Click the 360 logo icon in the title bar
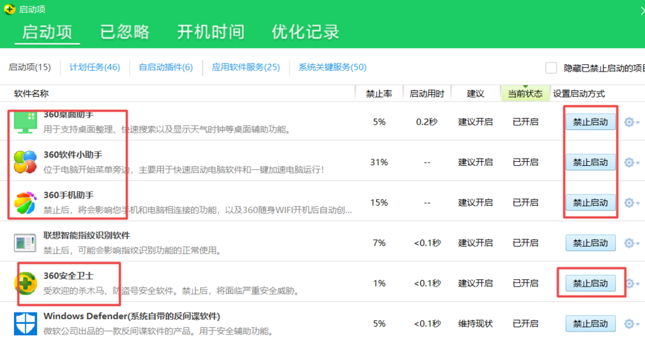Image resolution: width=645 pixels, height=337 pixels. [9, 9]
